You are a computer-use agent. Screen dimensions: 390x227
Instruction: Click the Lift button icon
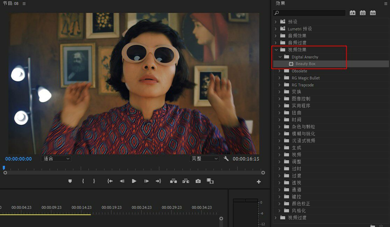[x=173, y=181]
